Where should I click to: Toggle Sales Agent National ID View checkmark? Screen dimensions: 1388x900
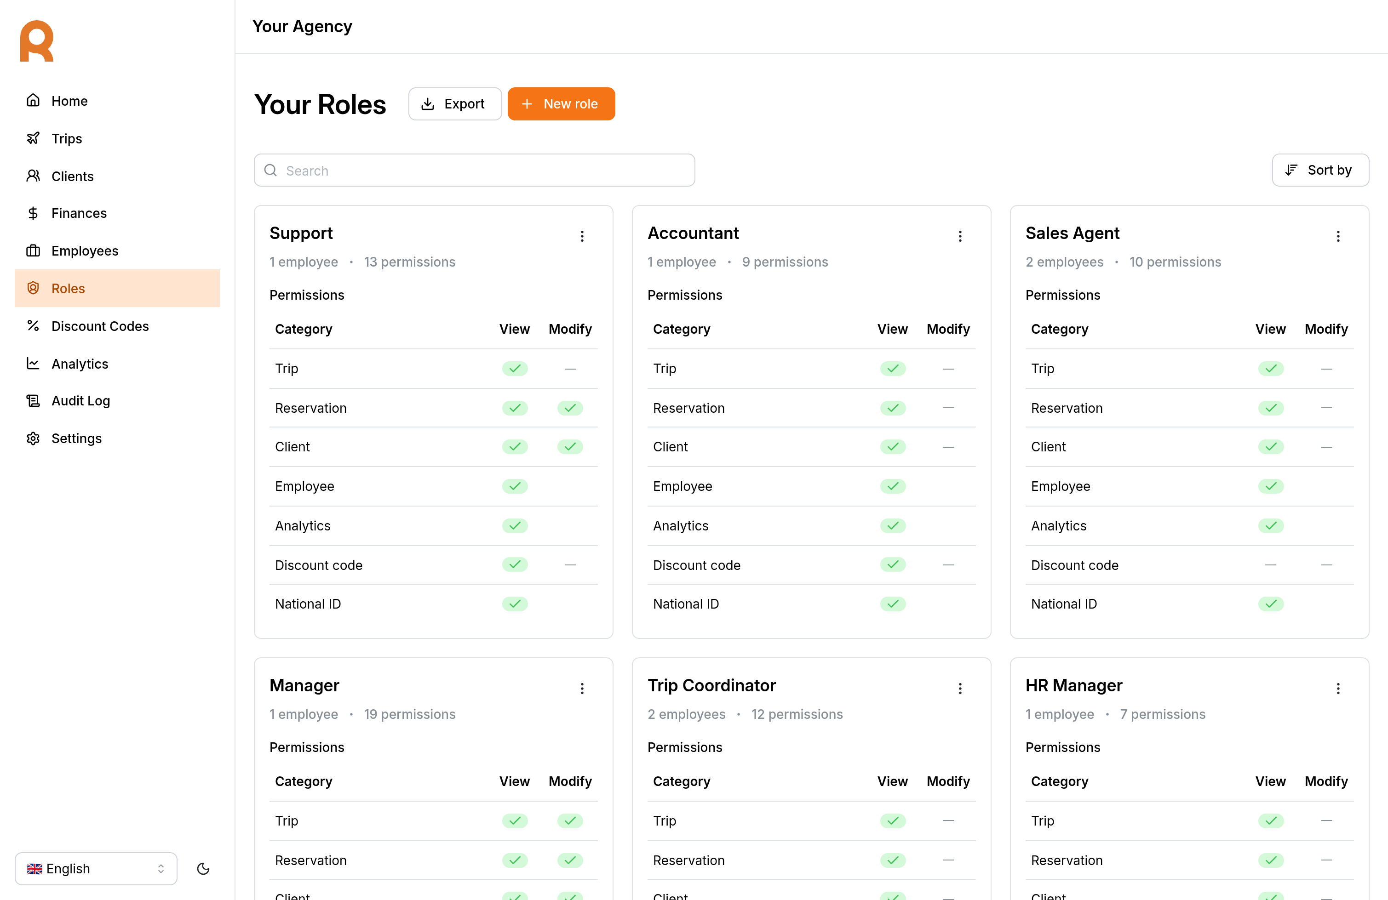click(1270, 604)
